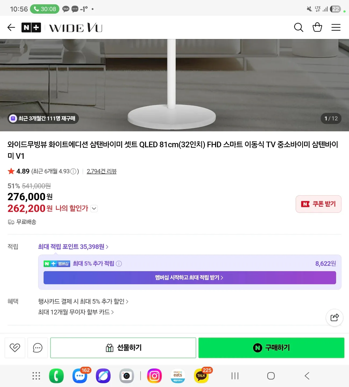
Task: Tap the share icon button
Action: 334,317
